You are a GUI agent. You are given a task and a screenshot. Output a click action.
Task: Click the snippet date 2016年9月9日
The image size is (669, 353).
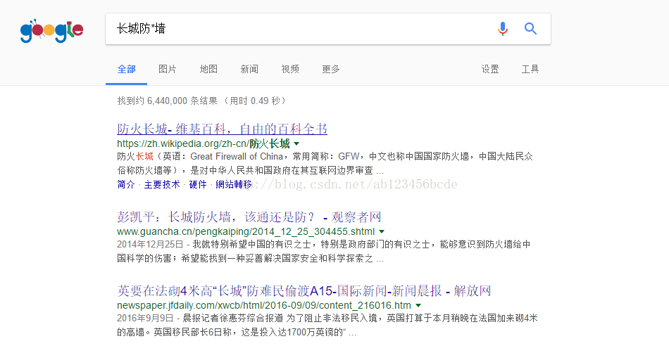pos(146,319)
